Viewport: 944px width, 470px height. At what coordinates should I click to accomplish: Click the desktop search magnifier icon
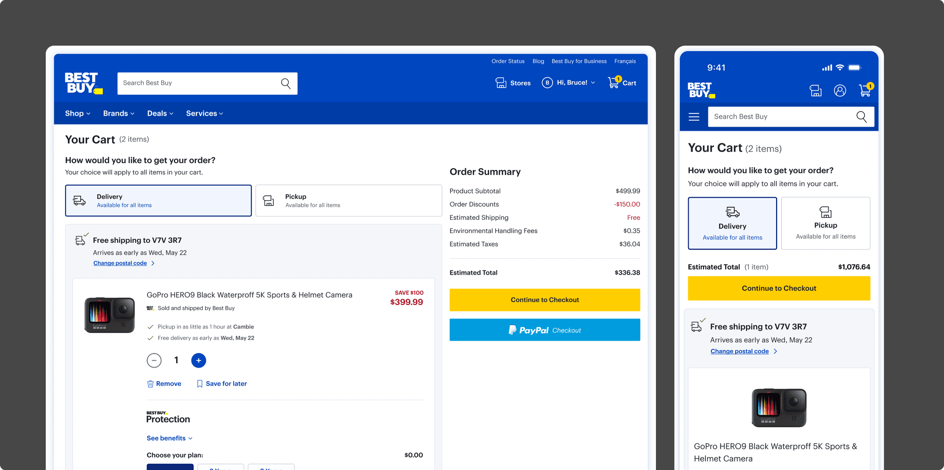click(x=286, y=83)
